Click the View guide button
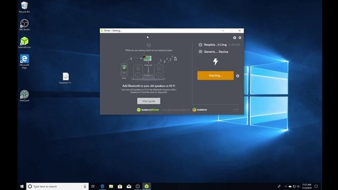This screenshot has width=338, height=190. pos(149,101)
